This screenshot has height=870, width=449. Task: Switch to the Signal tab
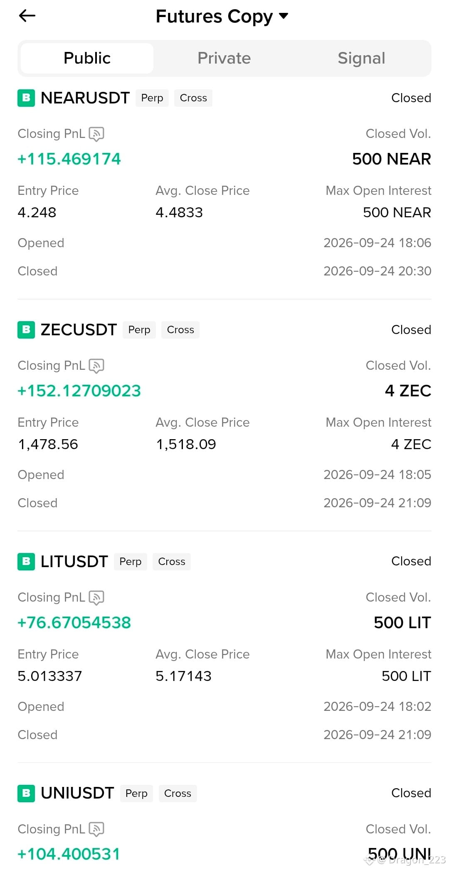361,58
